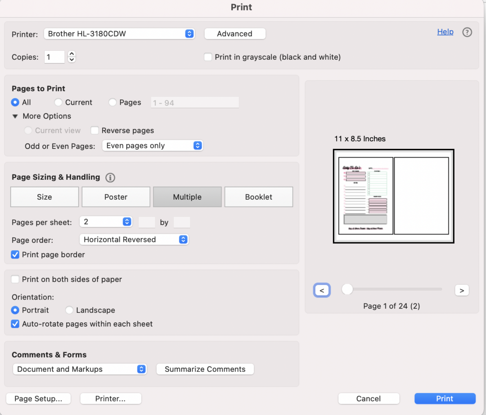486x415 pixels.
Task: Go back using the preview left arrow
Action: (x=322, y=290)
